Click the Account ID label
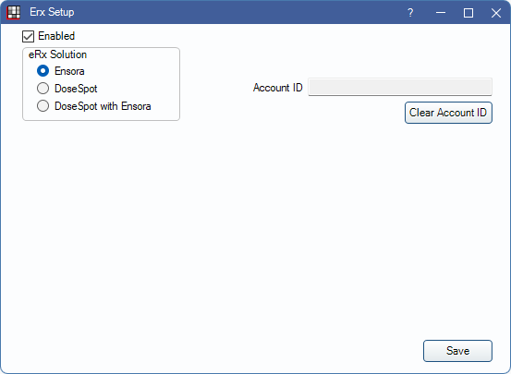Screen dimensions: 511x374 [278, 88]
